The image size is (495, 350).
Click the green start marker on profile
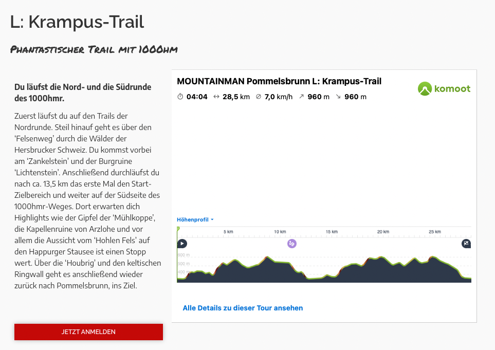tap(178, 229)
